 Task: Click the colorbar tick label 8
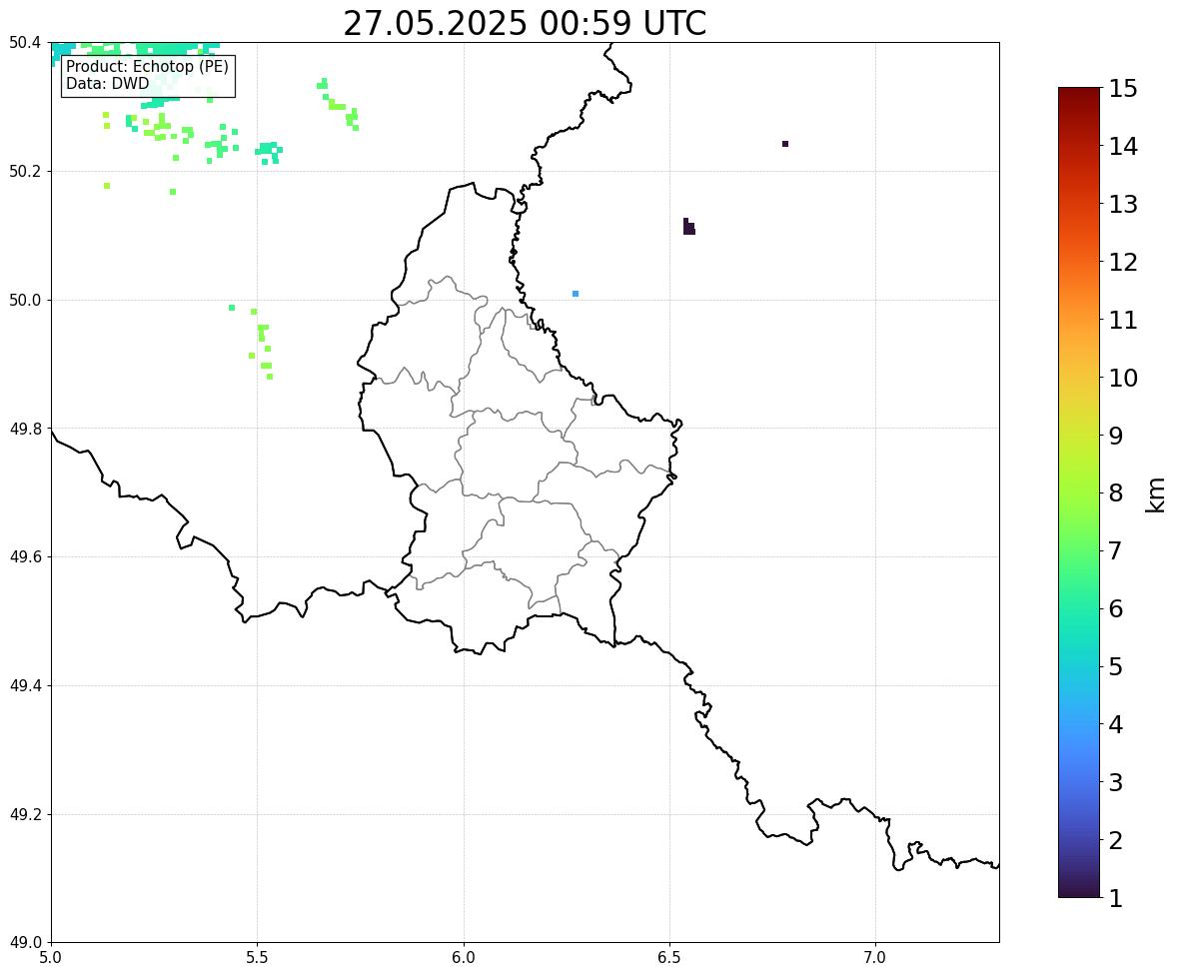point(1116,493)
